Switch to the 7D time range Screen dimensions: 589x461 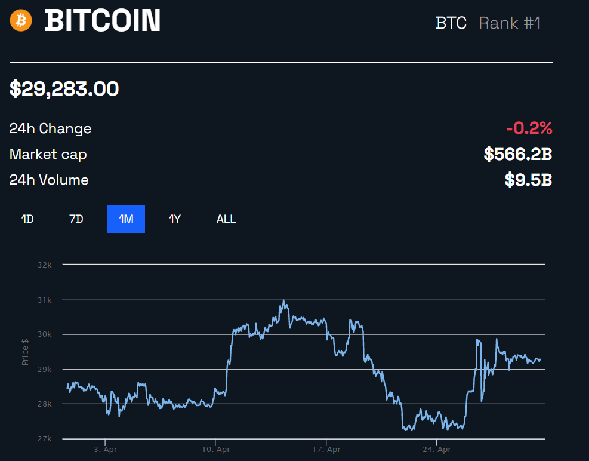76,219
